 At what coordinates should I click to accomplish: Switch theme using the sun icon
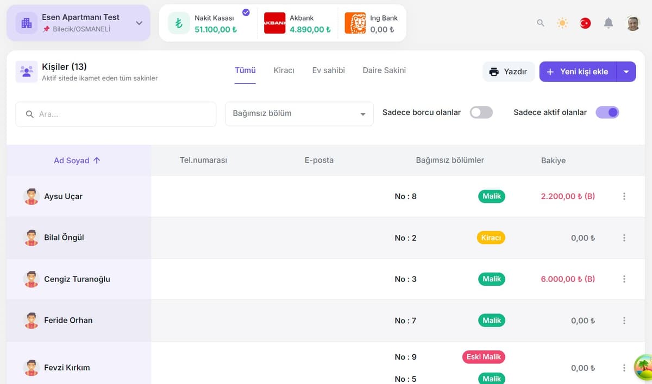point(562,23)
